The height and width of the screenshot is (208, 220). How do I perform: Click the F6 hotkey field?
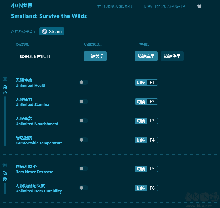(x=152, y=188)
